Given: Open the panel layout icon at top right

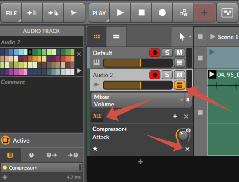Looking at the screenshot, I should pyautogui.click(x=227, y=13).
